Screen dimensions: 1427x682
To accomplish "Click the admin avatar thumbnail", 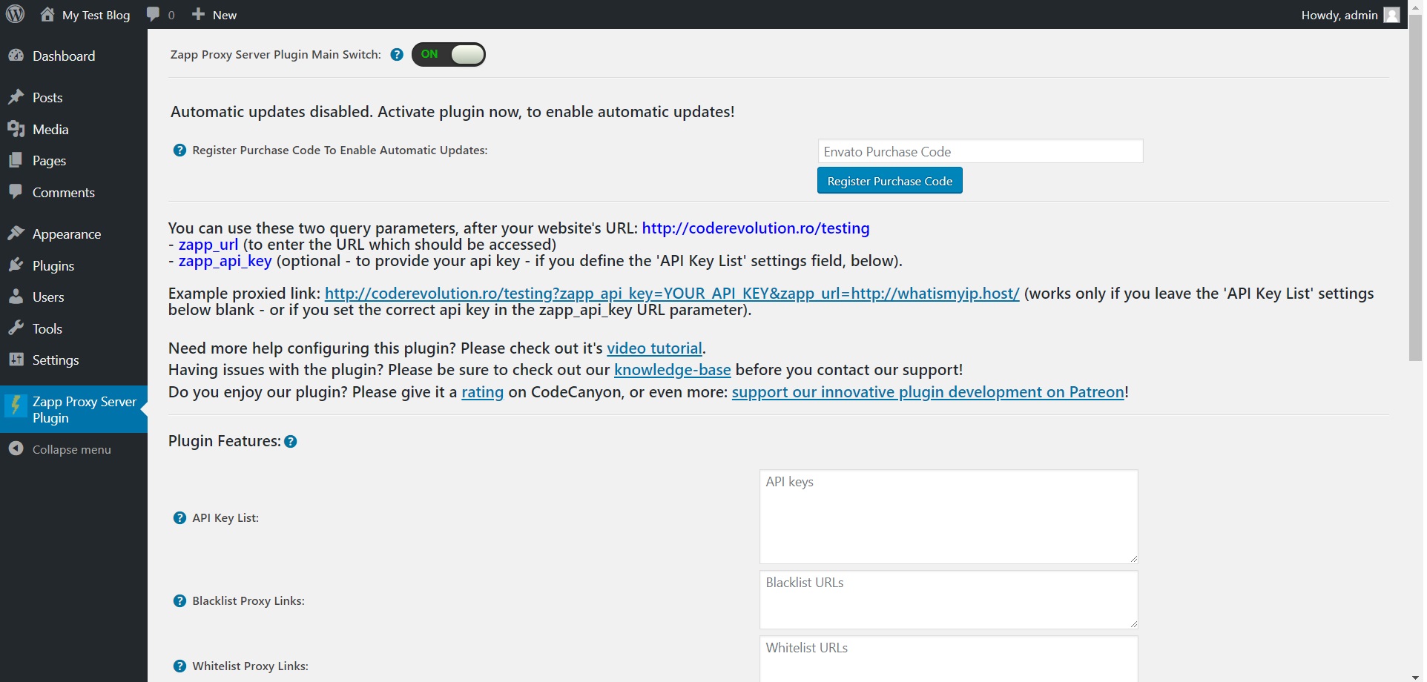I will click(x=1391, y=15).
